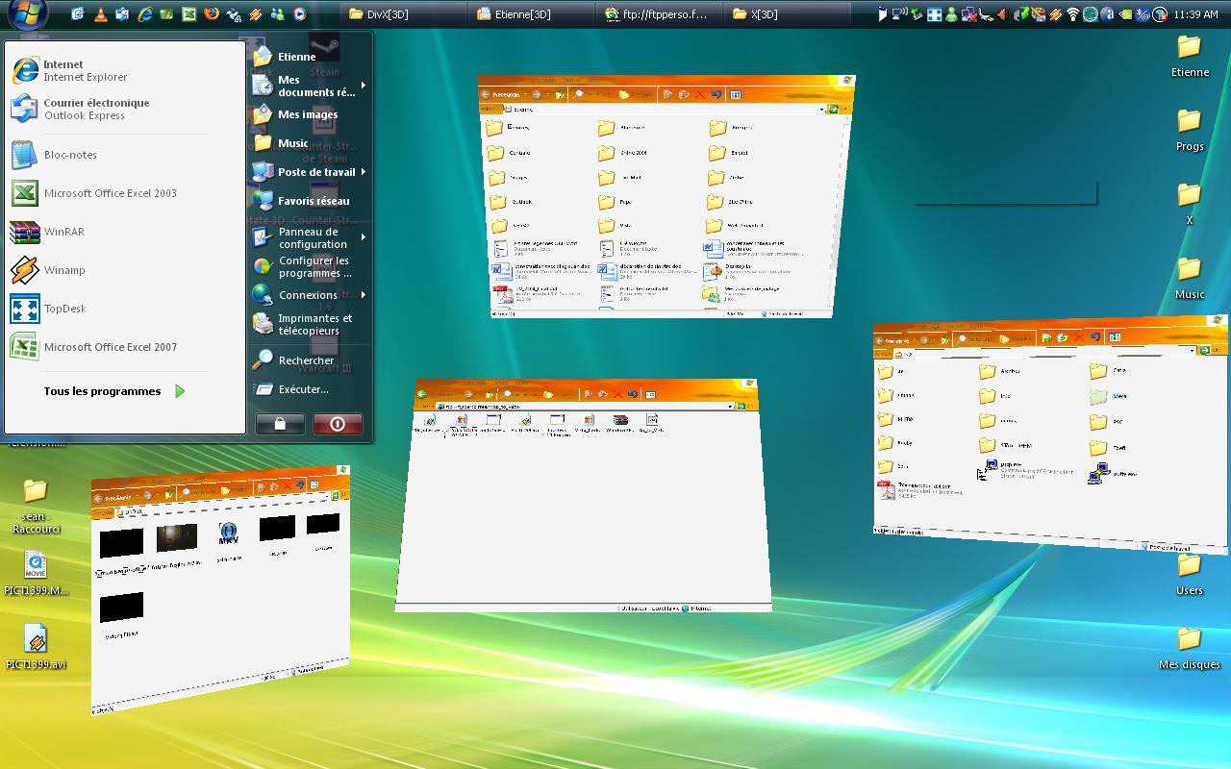Click Winamp agent tray icon

click(1055, 14)
